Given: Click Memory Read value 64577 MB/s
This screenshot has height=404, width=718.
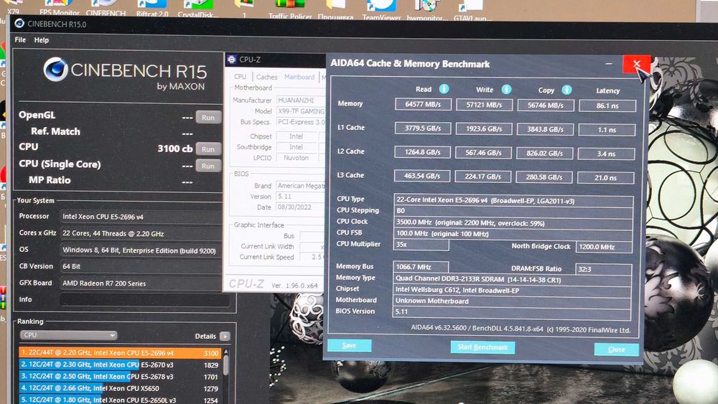Looking at the screenshot, I should coord(423,104).
